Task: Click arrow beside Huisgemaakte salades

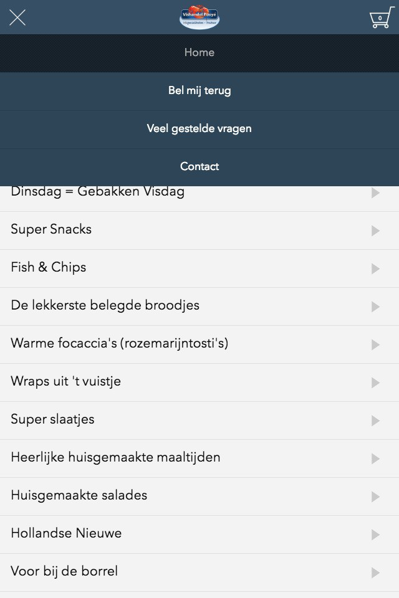Action: point(375,497)
